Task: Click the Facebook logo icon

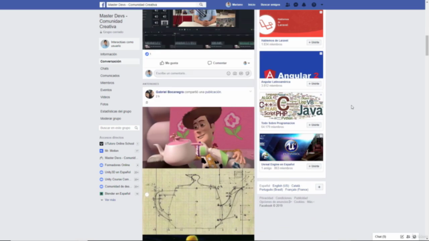Action: pyautogui.click(x=102, y=5)
